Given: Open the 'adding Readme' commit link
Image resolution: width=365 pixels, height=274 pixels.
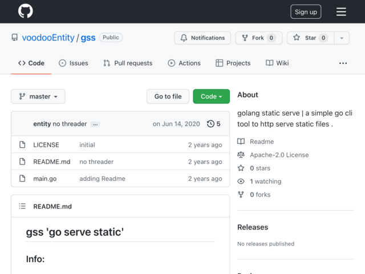Looking at the screenshot, I should (x=102, y=179).
